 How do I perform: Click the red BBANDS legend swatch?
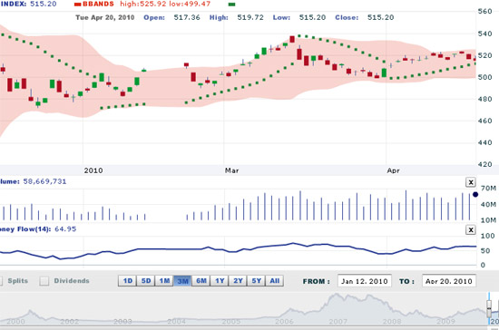pos(78,5)
